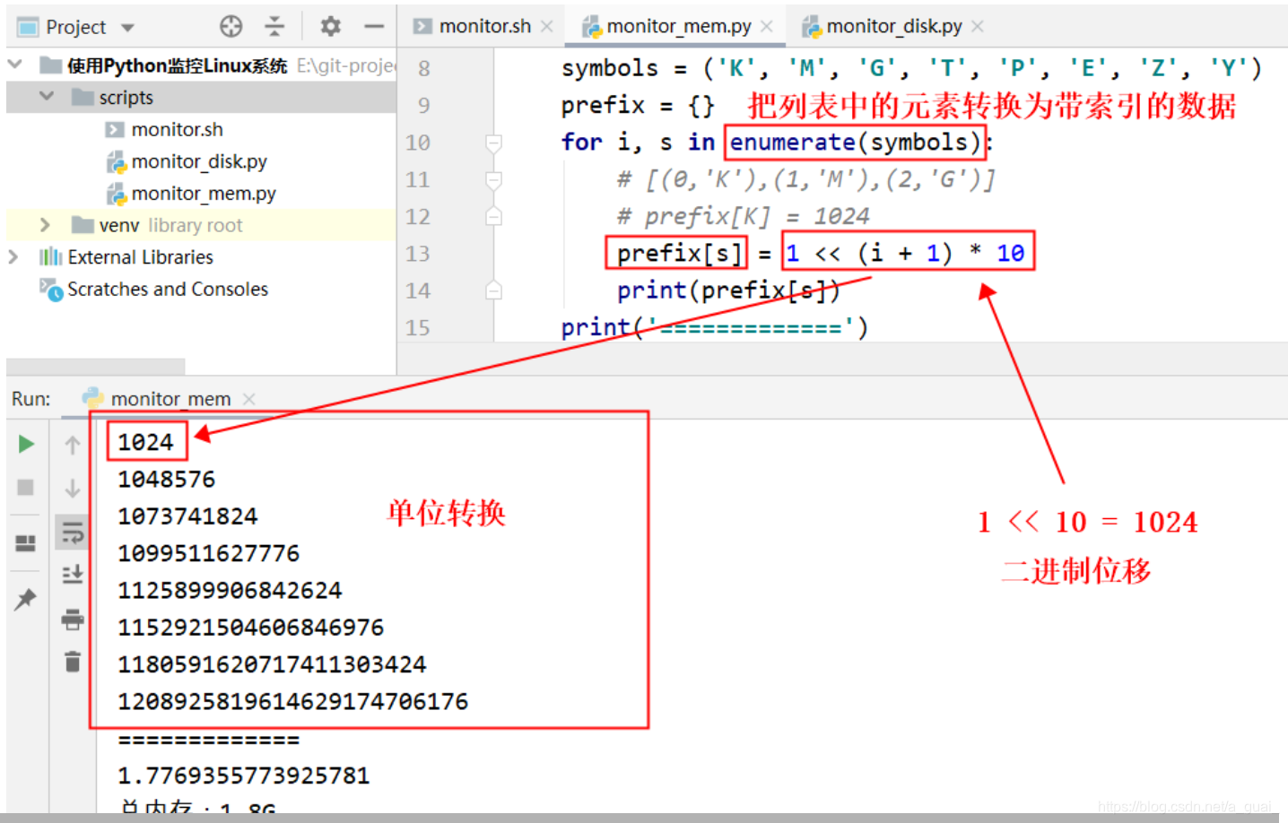The image size is (1288, 823).
Task: Click fold marker on line 10
Action: coord(493,143)
